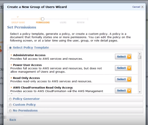148x125 pixels.
Task: Expand Power User Access details arrow
Action: tap(11, 65)
